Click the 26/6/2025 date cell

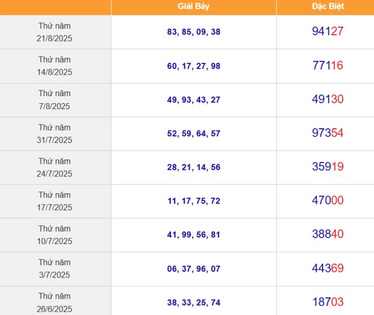point(55,302)
